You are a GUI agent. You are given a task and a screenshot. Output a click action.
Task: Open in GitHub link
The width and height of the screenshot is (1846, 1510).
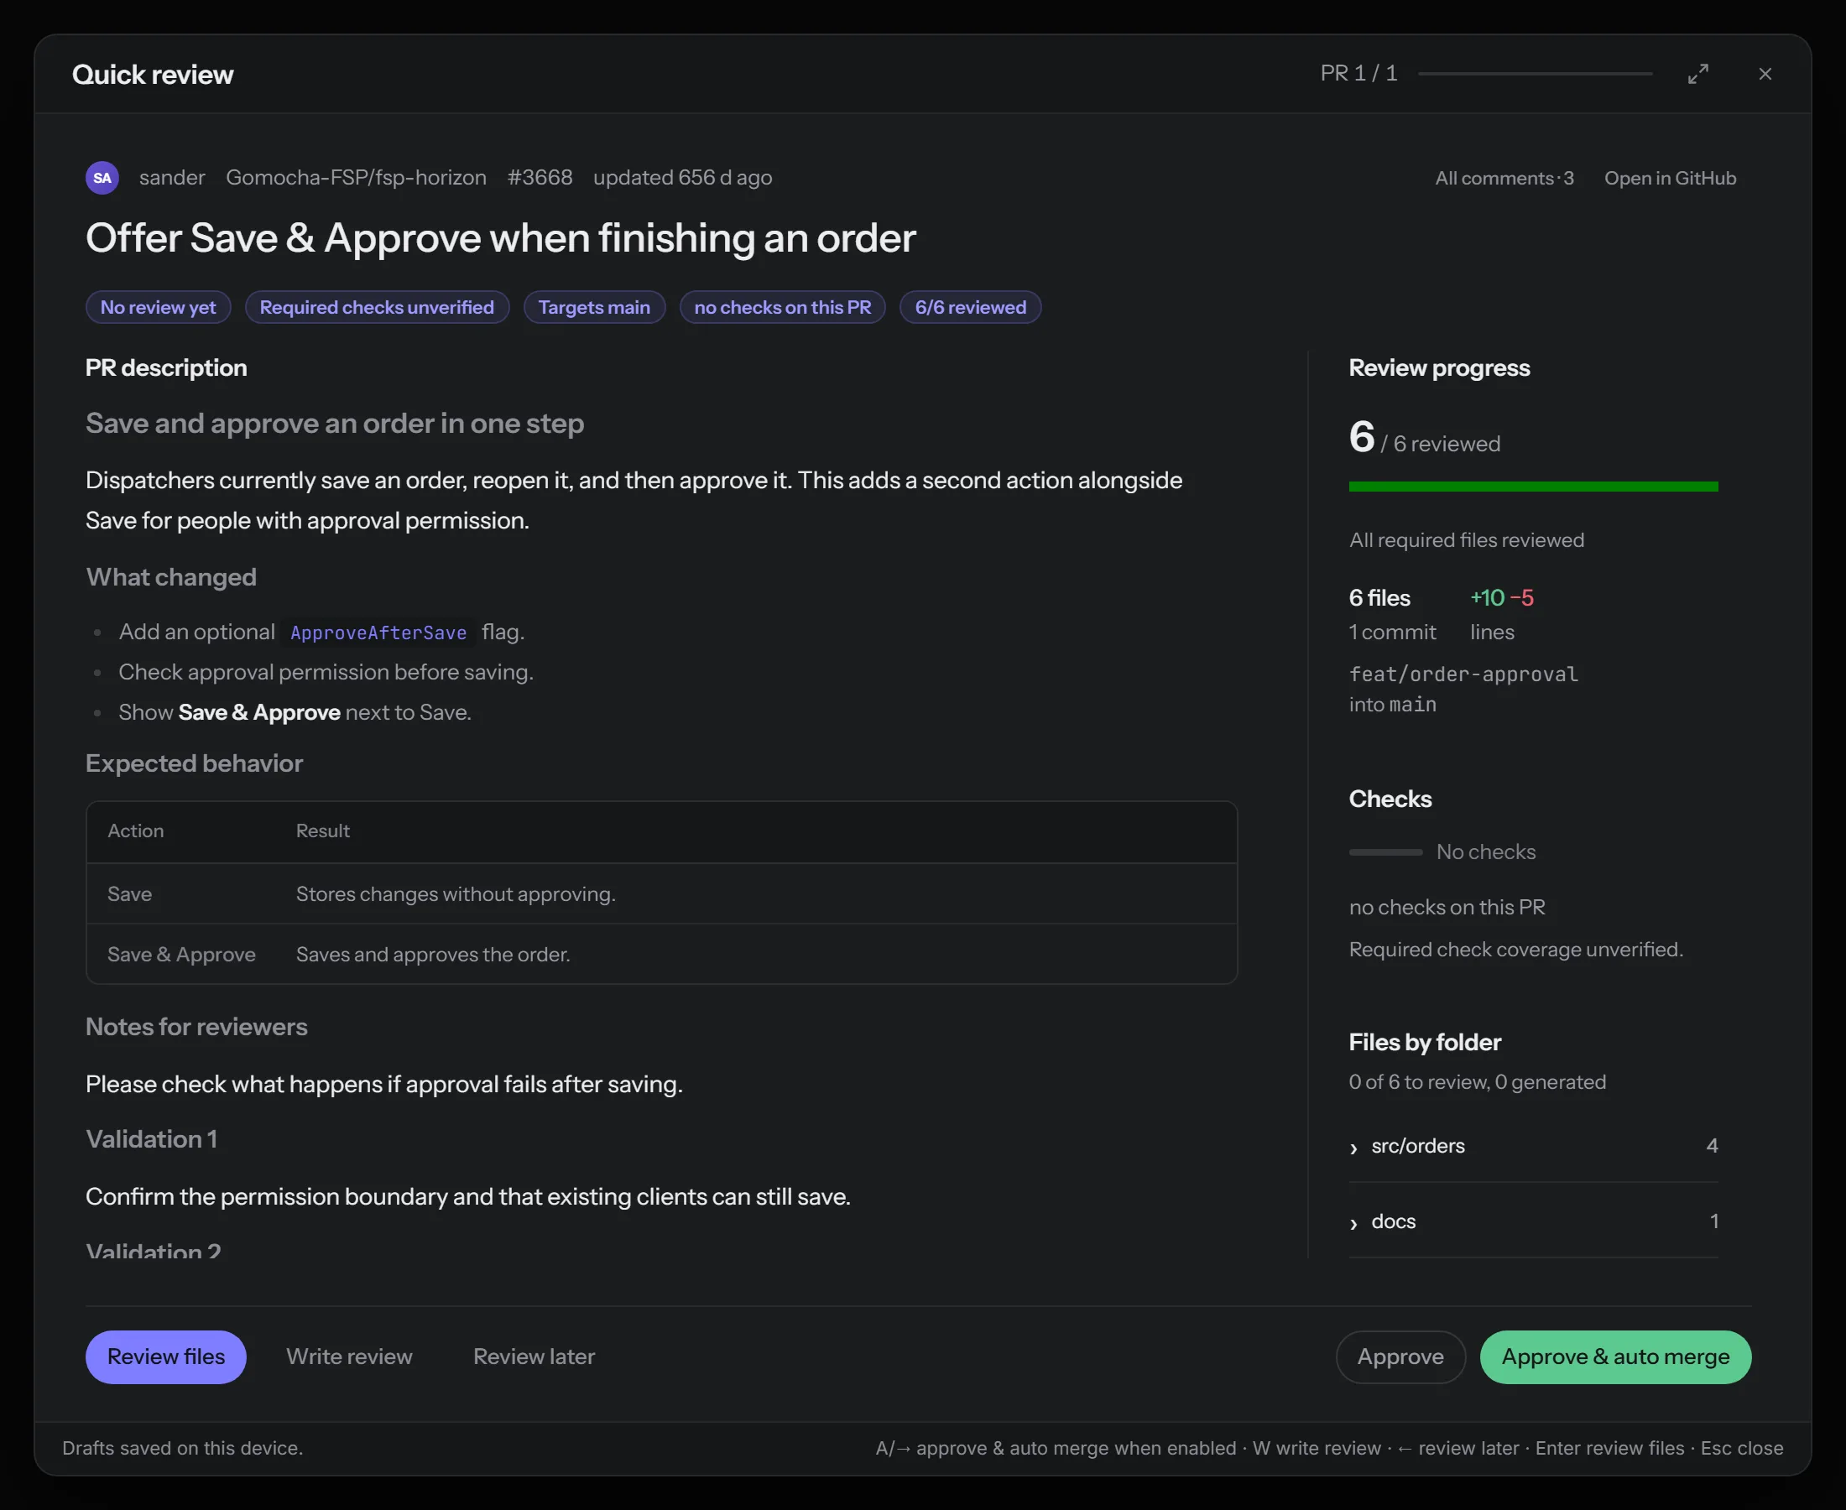coord(1670,179)
